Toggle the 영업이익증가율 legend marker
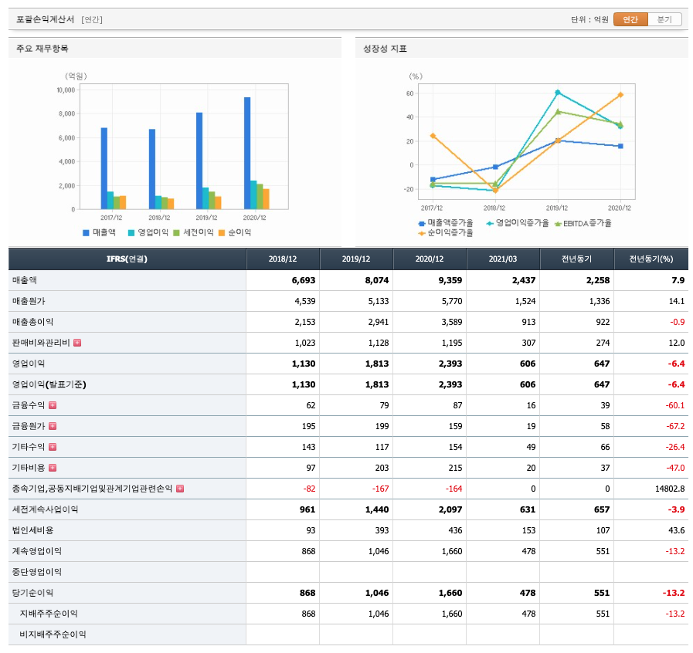Image resolution: width=693 pixels, height=653 pixels. coord(490,223)
